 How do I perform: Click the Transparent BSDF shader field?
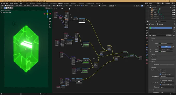[166, 49]
